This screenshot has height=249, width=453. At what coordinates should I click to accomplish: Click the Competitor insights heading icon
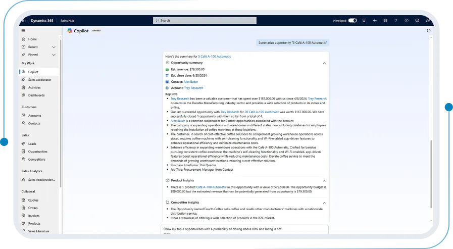pyautogui.click(x=167, y=203)
